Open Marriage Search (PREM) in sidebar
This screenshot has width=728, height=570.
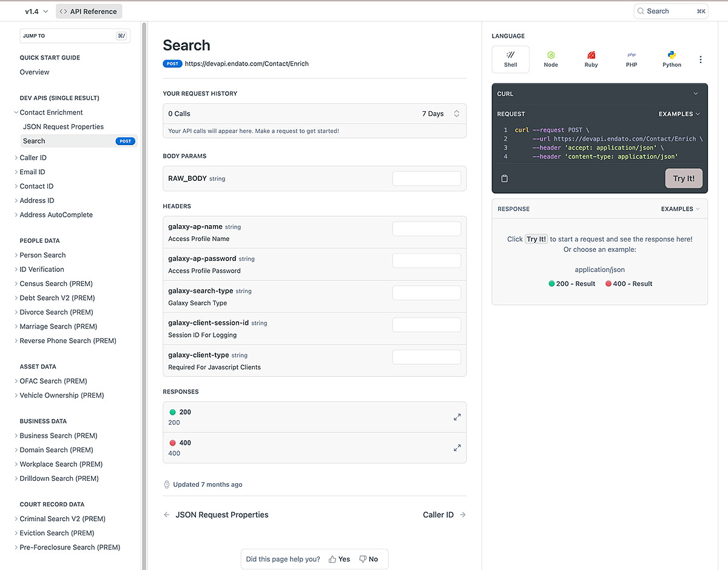point(58,327)
